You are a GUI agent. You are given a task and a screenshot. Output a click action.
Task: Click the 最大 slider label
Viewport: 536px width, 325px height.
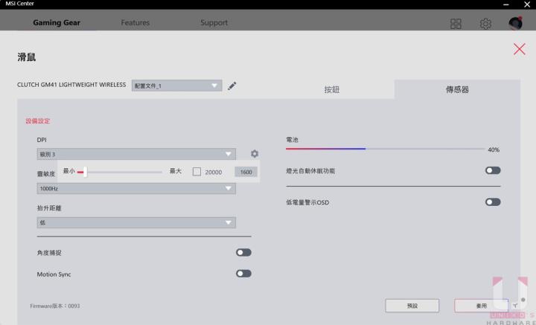point(176,171)
